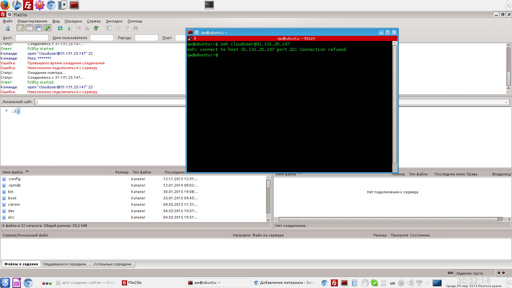Click black terminal icon in top panel
Screen dimensions: 512x288
pyautogui.click(x=209, y=5)
